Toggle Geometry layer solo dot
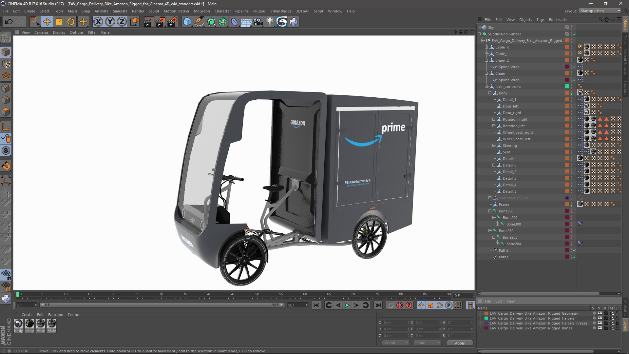The height and width of the screenshot is (354, 629). (594, 313)
